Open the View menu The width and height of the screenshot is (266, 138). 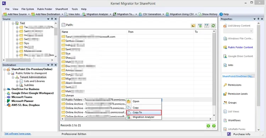(15, 9)
